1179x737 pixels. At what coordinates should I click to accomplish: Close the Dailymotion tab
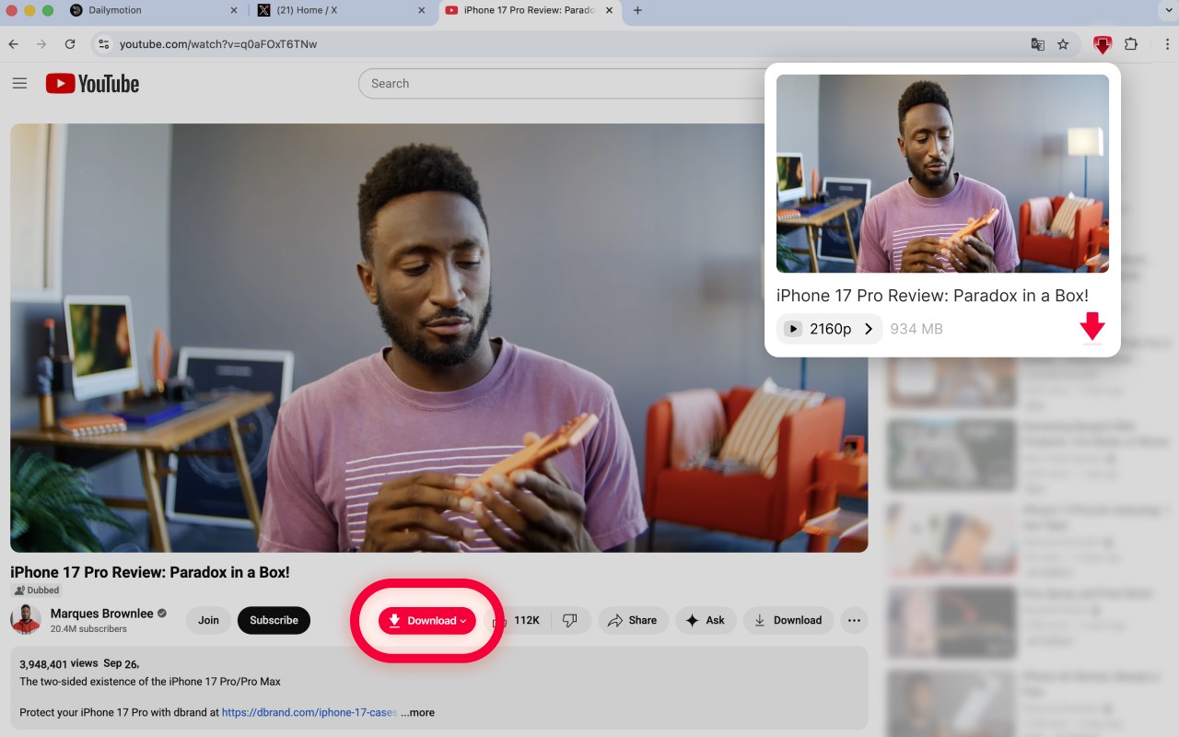click(233, 11)
